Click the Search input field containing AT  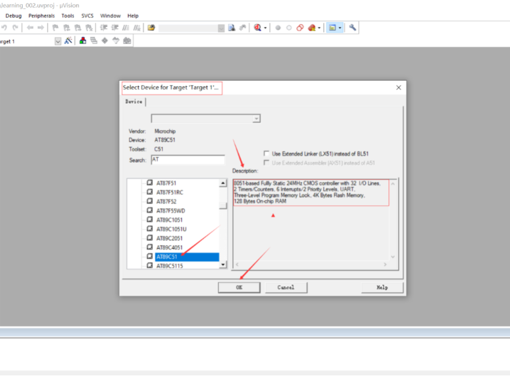[188, 160]
